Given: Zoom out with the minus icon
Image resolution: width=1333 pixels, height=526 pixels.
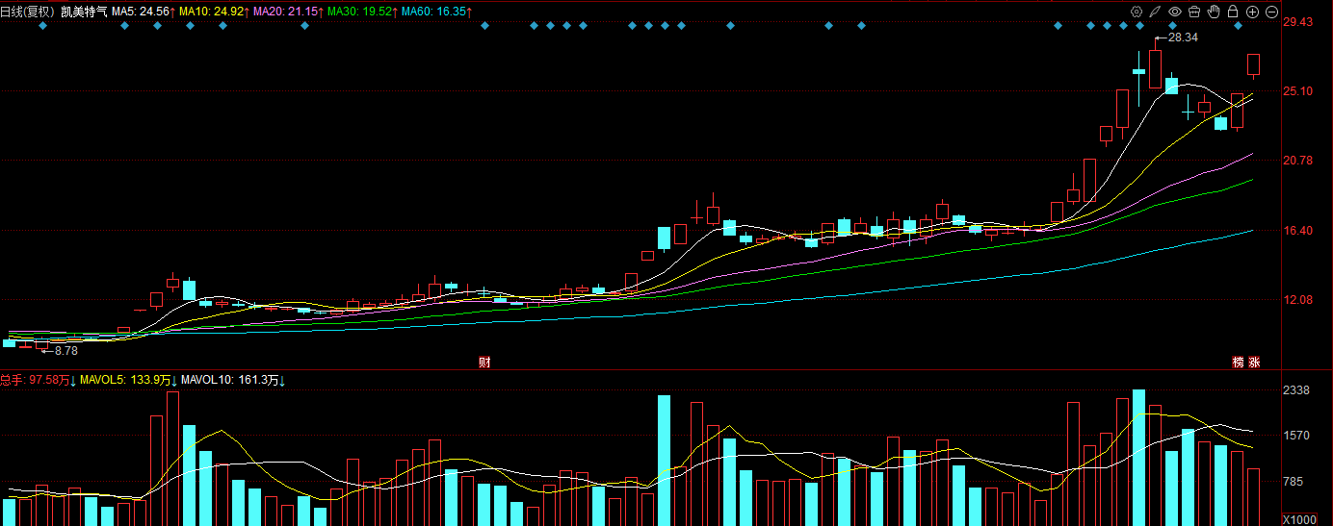Looking at the screenshot, I should coord(1271,12).
